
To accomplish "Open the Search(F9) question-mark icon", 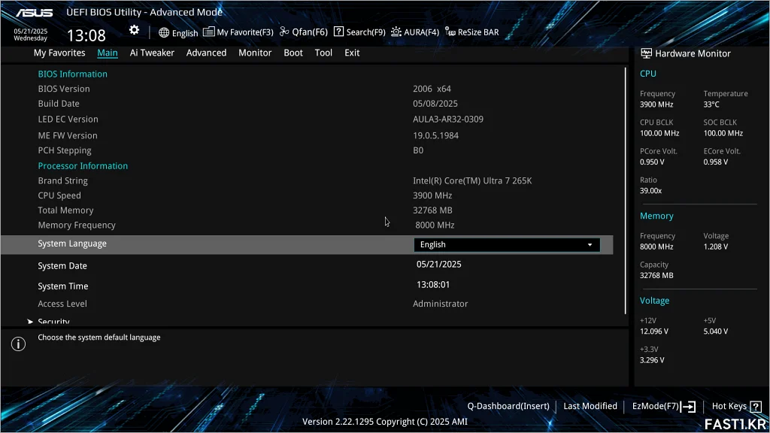I will 338,32.
